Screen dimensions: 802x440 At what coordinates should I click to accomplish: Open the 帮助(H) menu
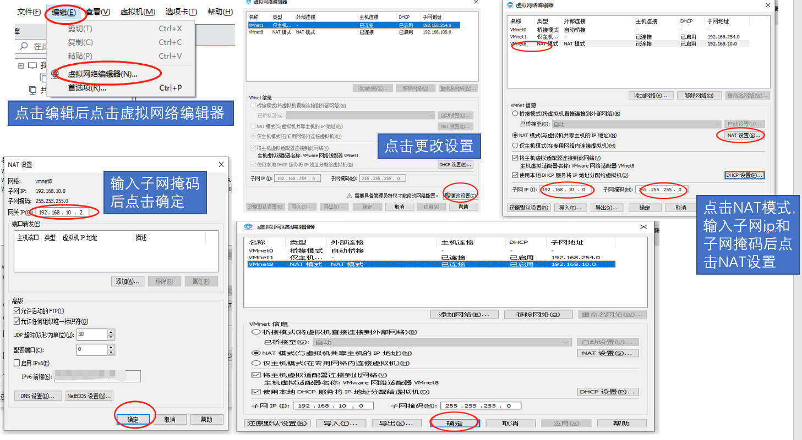(220, 12)
